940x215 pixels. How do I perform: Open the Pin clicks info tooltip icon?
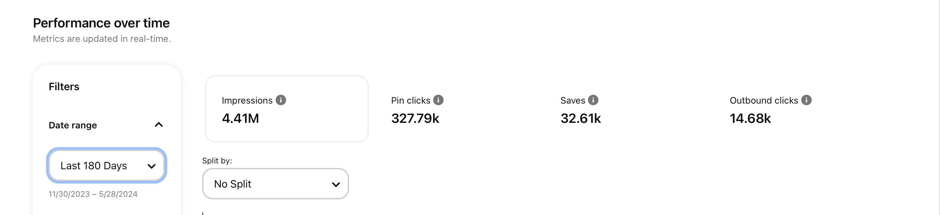click(438, 100)
